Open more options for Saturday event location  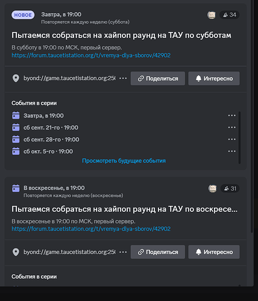[x=123, y=78]
